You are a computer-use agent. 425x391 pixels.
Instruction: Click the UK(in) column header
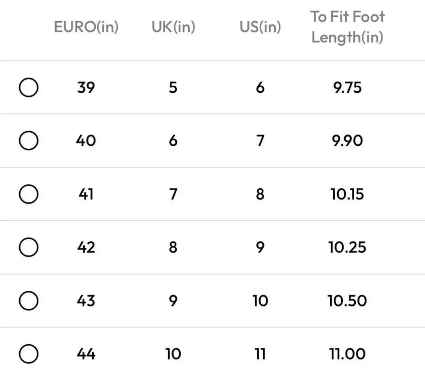pyautogui.click(x=173, y=27)
